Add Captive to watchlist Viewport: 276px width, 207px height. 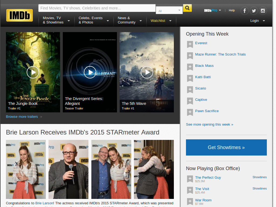point(190,101)
